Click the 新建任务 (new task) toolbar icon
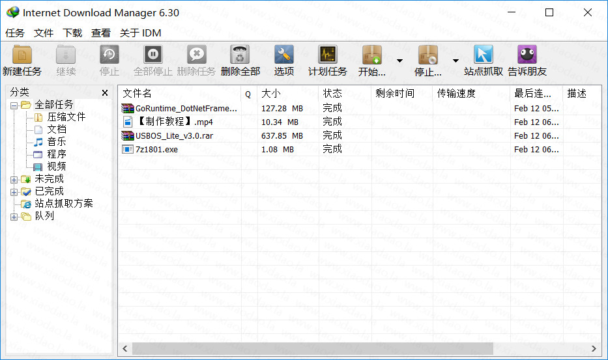Viewport: 608px width, 360px height. click(x=22, y=55)
